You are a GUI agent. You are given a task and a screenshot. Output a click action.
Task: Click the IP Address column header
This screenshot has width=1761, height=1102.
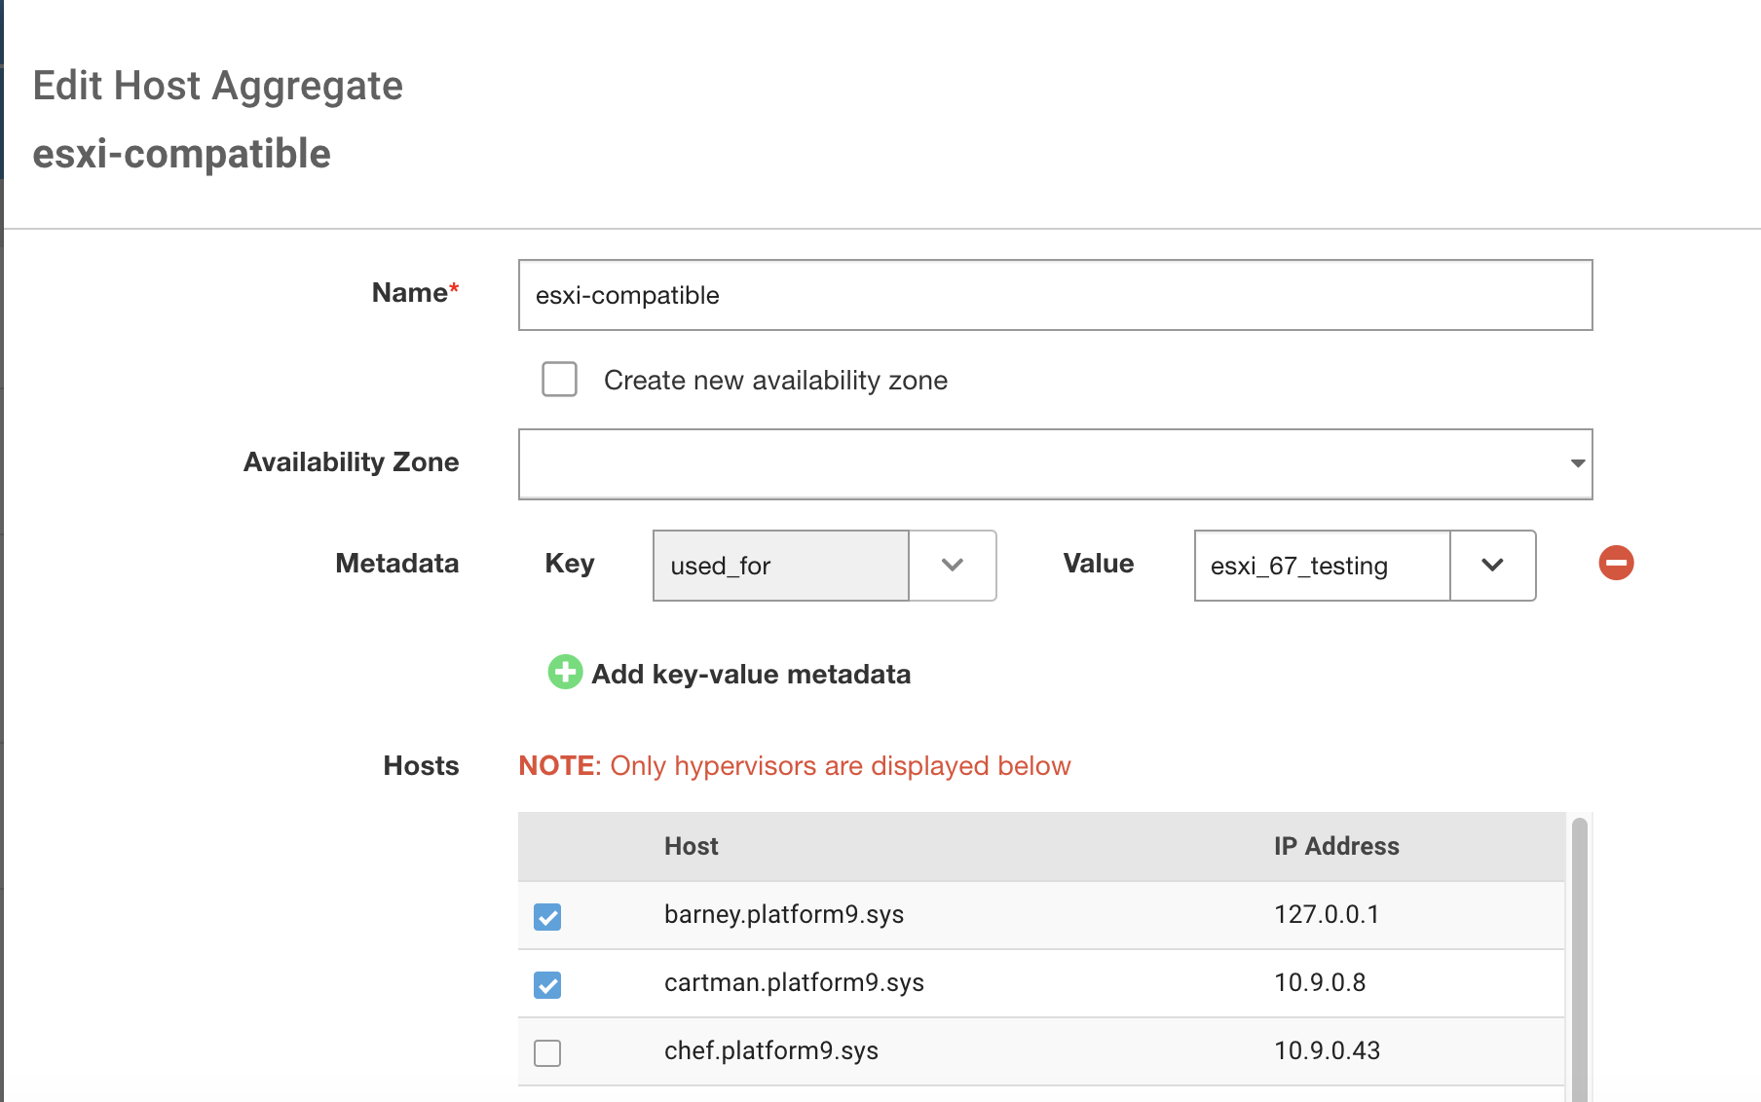click(1335, 846)
